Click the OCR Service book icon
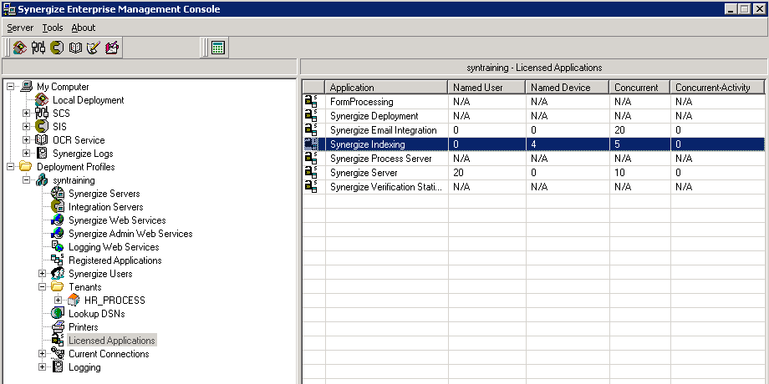Screen dimensions: 769x384 (x=42, y=140)
